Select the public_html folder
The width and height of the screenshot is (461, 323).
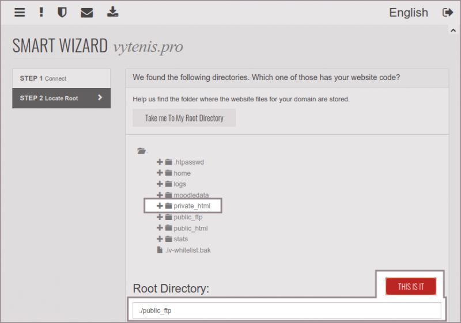click(x=190, y=228)
